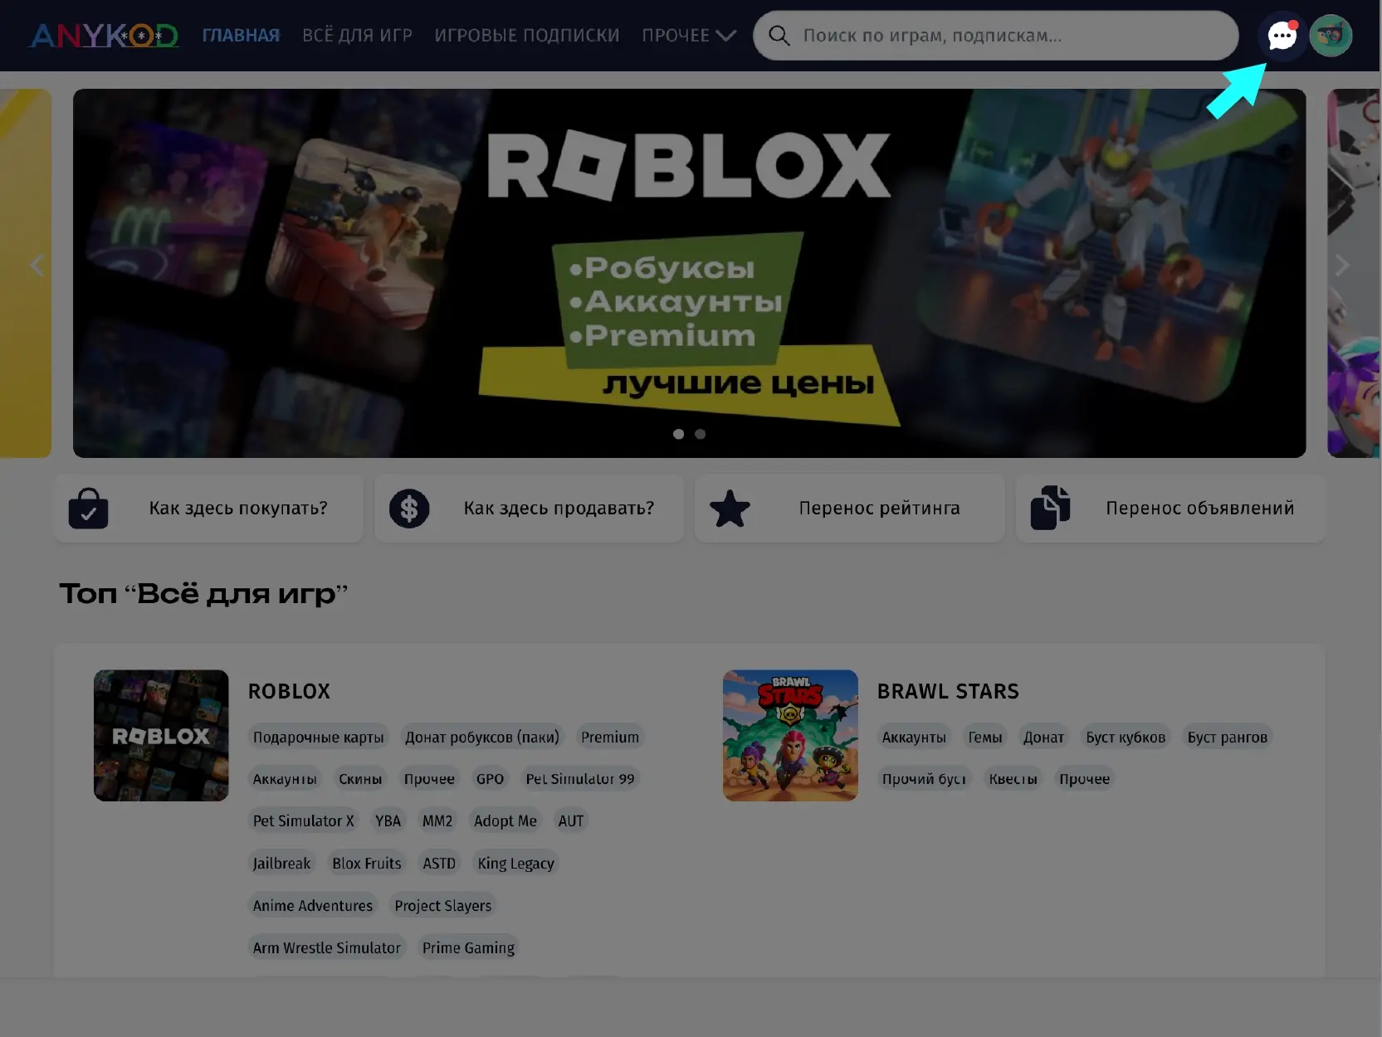1382x1037 pixels.
Task: Select Project Slayers tag
Action: coord(443,905)
